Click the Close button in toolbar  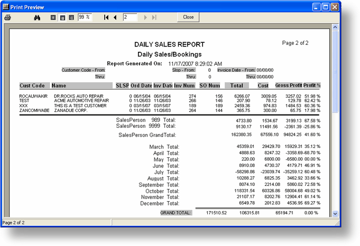click(x=188, y=17)
